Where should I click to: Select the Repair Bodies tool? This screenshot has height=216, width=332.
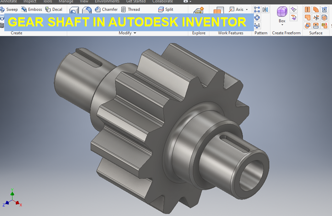click(x=324, y=17)
